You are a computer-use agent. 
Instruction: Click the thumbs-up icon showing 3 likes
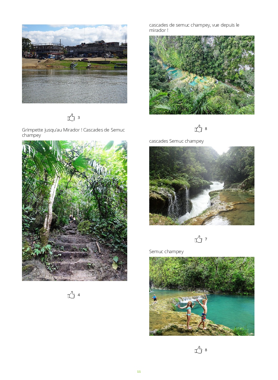[71, 117]
